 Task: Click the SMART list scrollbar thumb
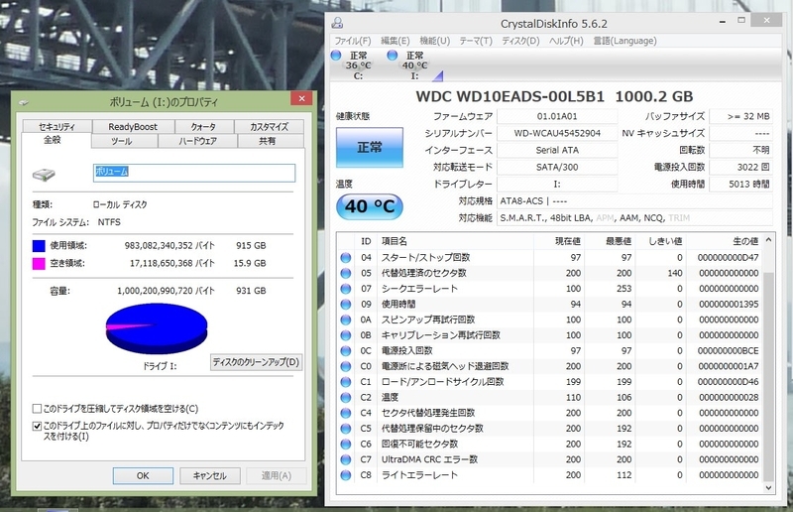pyautogui.click(x=769, y=377)
